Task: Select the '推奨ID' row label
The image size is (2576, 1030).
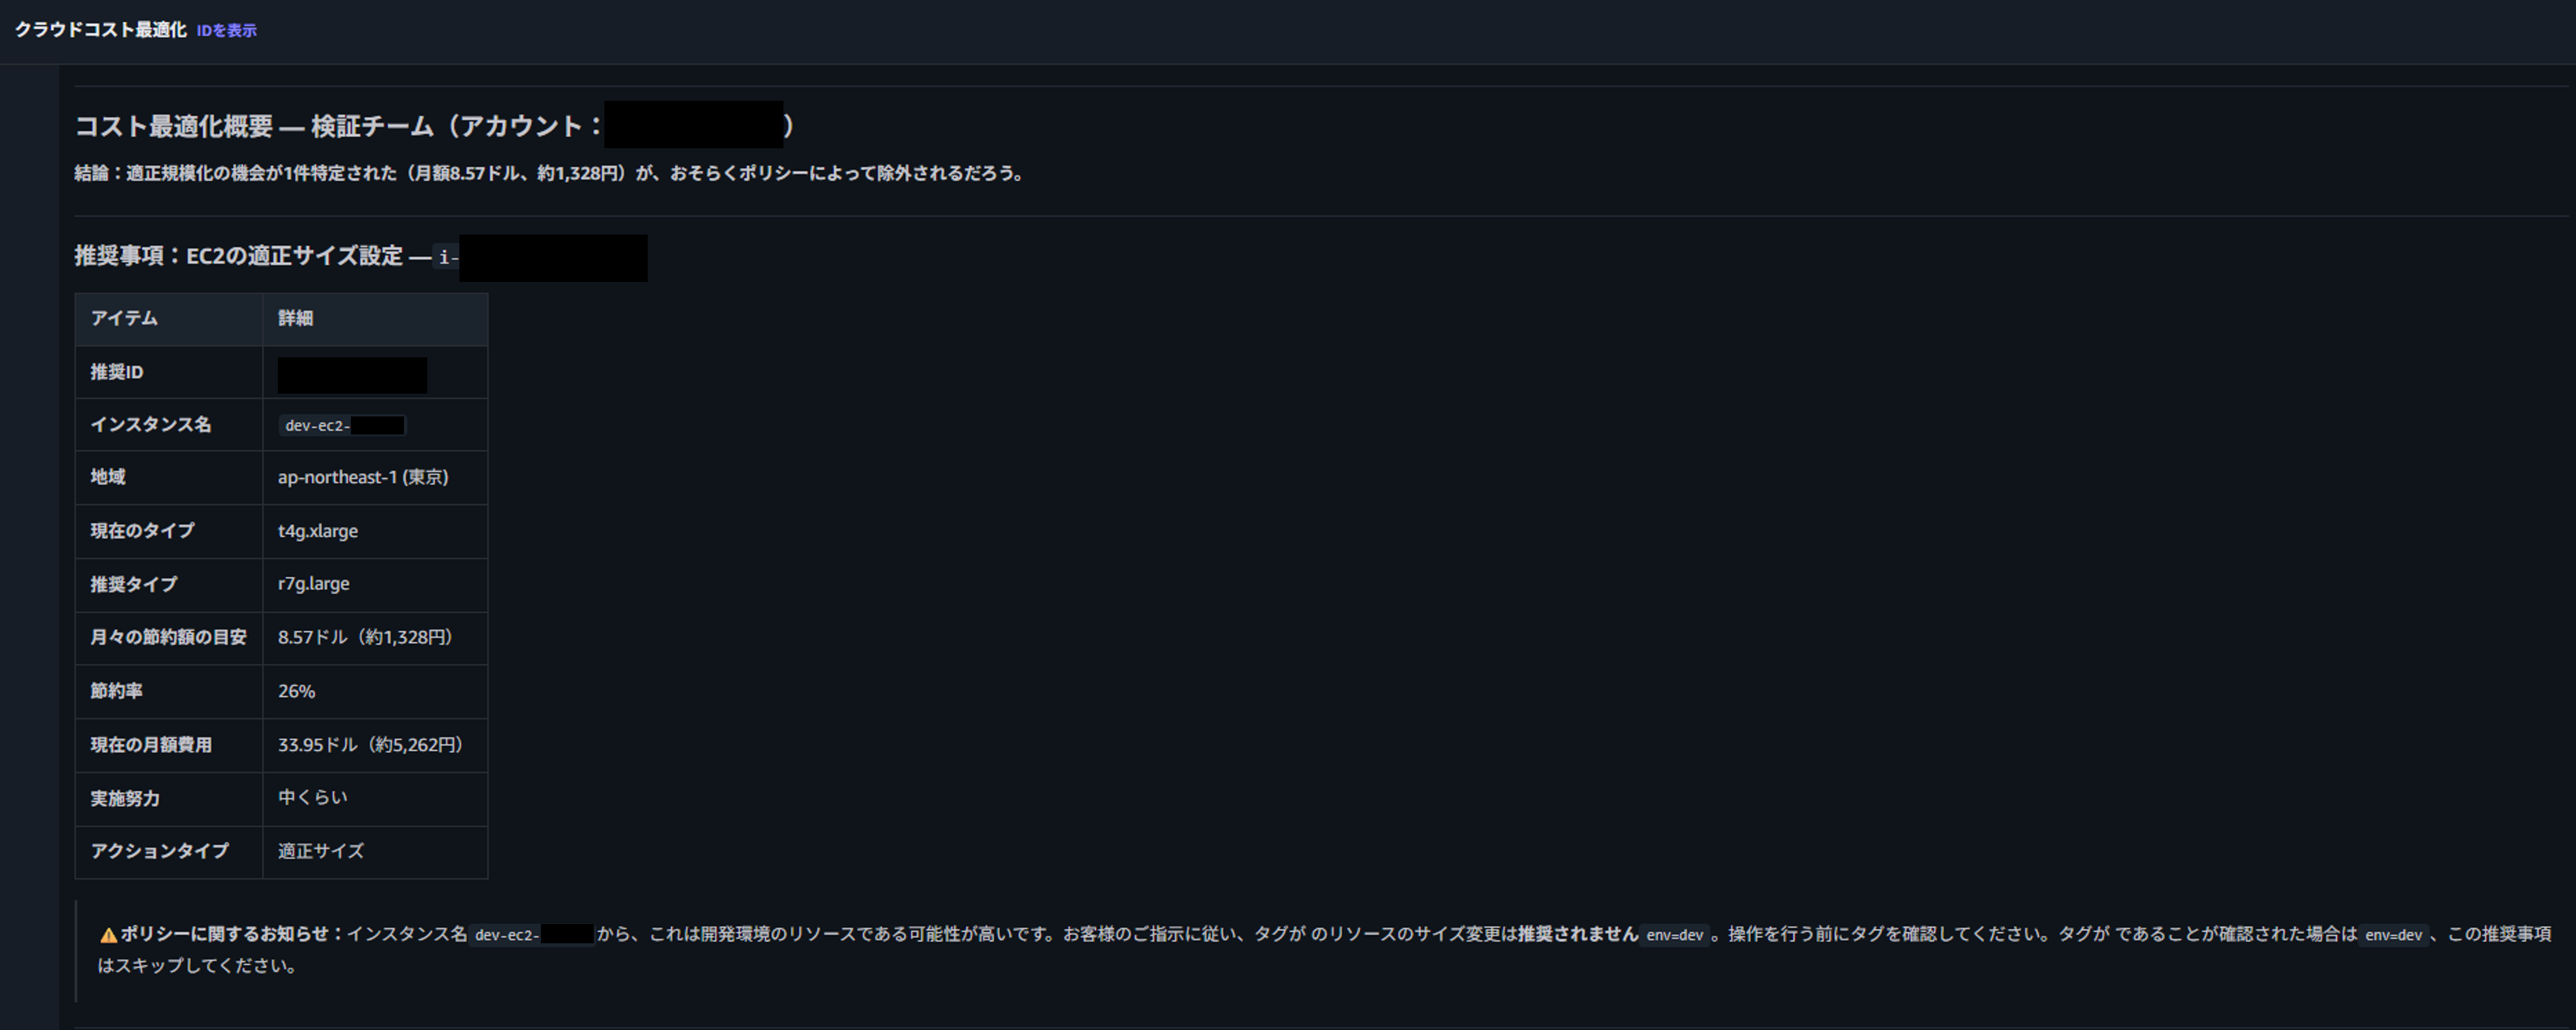Action: coord(117,372)
